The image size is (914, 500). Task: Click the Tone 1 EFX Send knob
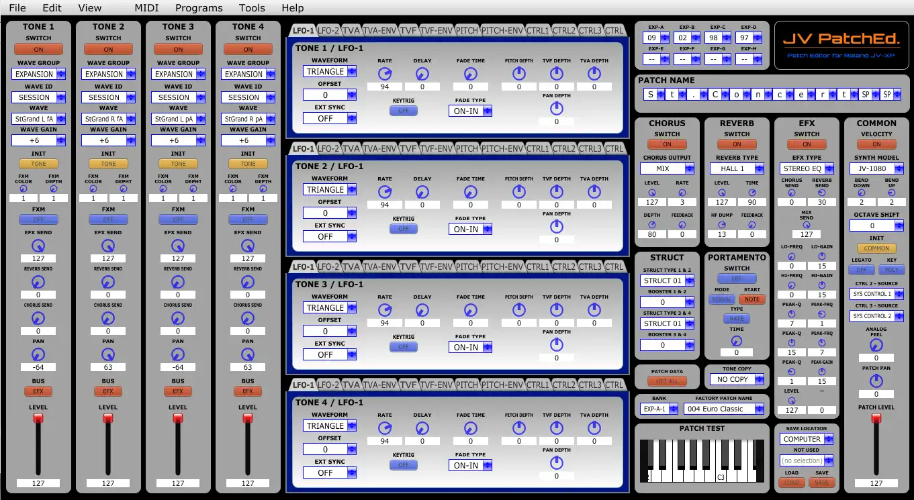(x=38, y=245)
